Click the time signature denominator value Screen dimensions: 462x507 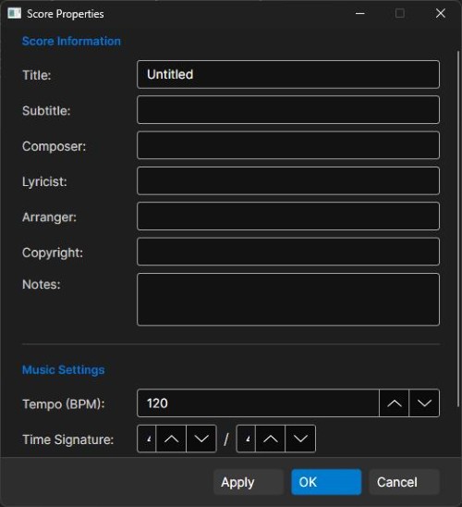coord(247,439)
